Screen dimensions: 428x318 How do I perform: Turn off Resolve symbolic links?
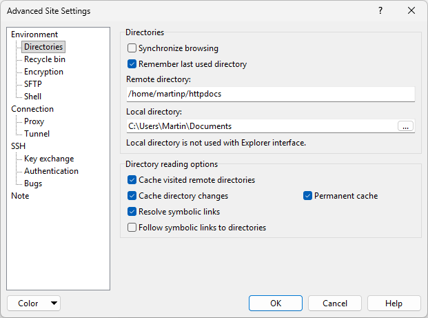click(x=132, y=212)
